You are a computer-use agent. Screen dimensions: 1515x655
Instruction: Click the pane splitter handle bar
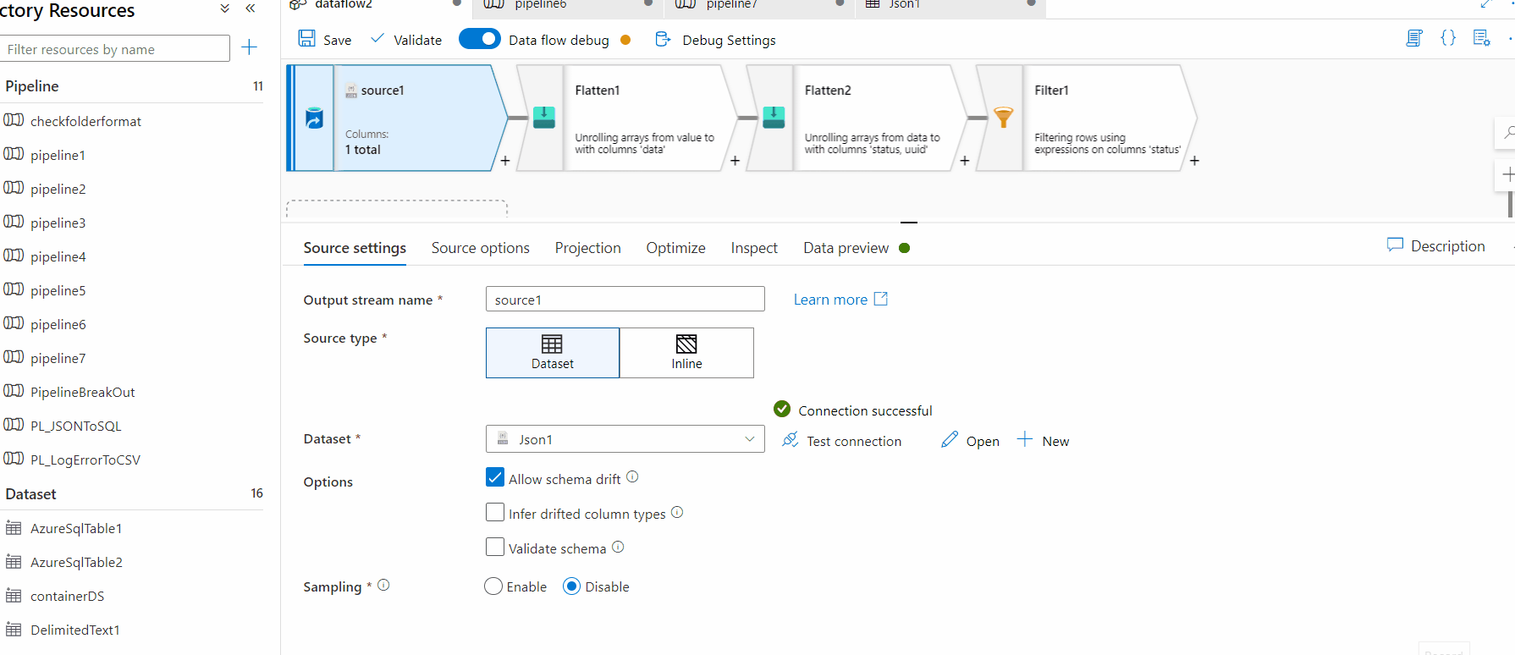point(909,222)
